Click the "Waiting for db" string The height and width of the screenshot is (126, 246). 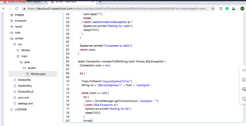(x=119, y=109)
